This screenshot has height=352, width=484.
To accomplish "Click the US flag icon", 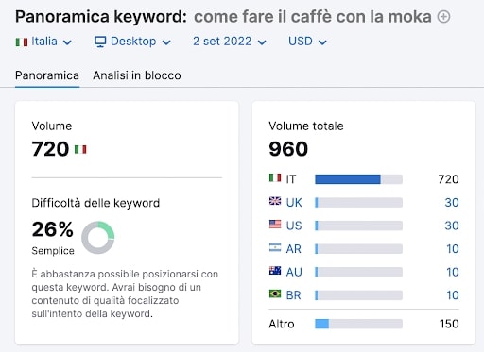I will point(275,224).
